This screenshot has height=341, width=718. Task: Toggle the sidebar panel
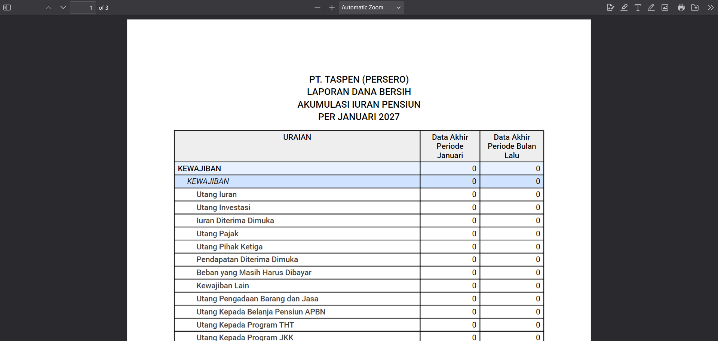(7, 7)
